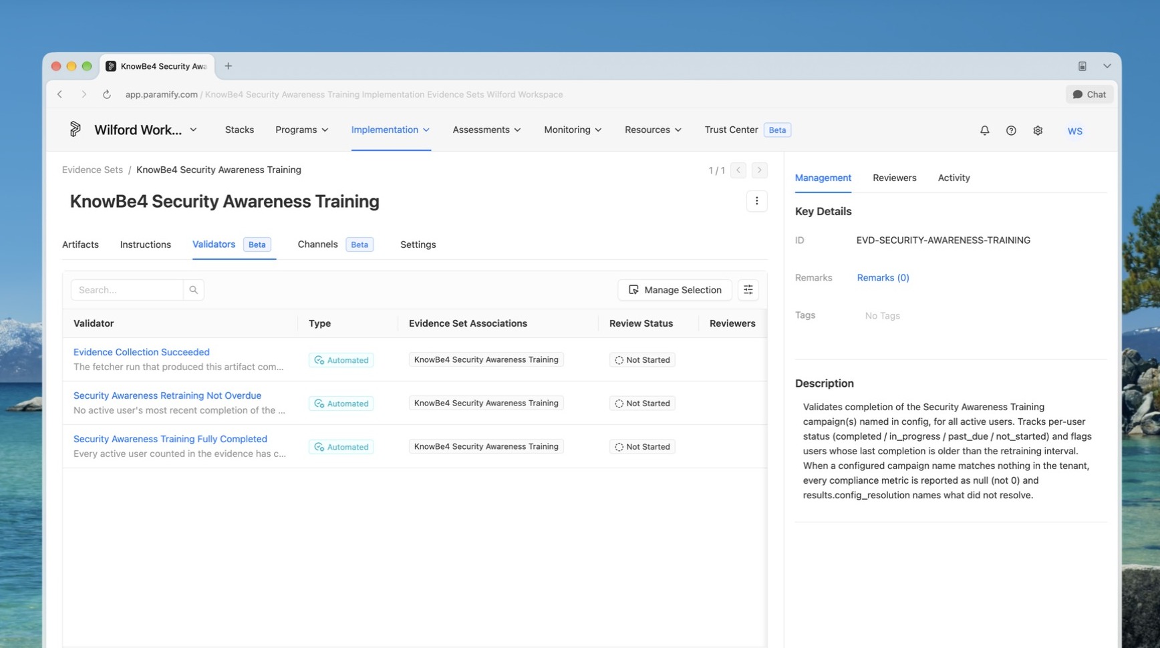Open the Chat panel
Screen dimensions: 1160x648
tap(1089, 95)
